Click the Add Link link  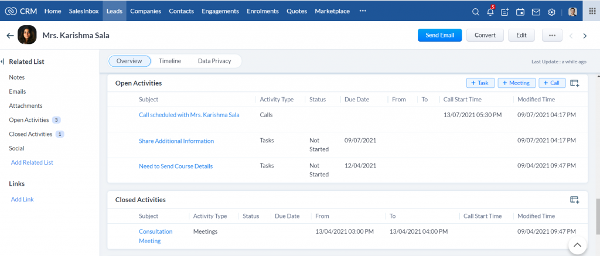(22, 199)
